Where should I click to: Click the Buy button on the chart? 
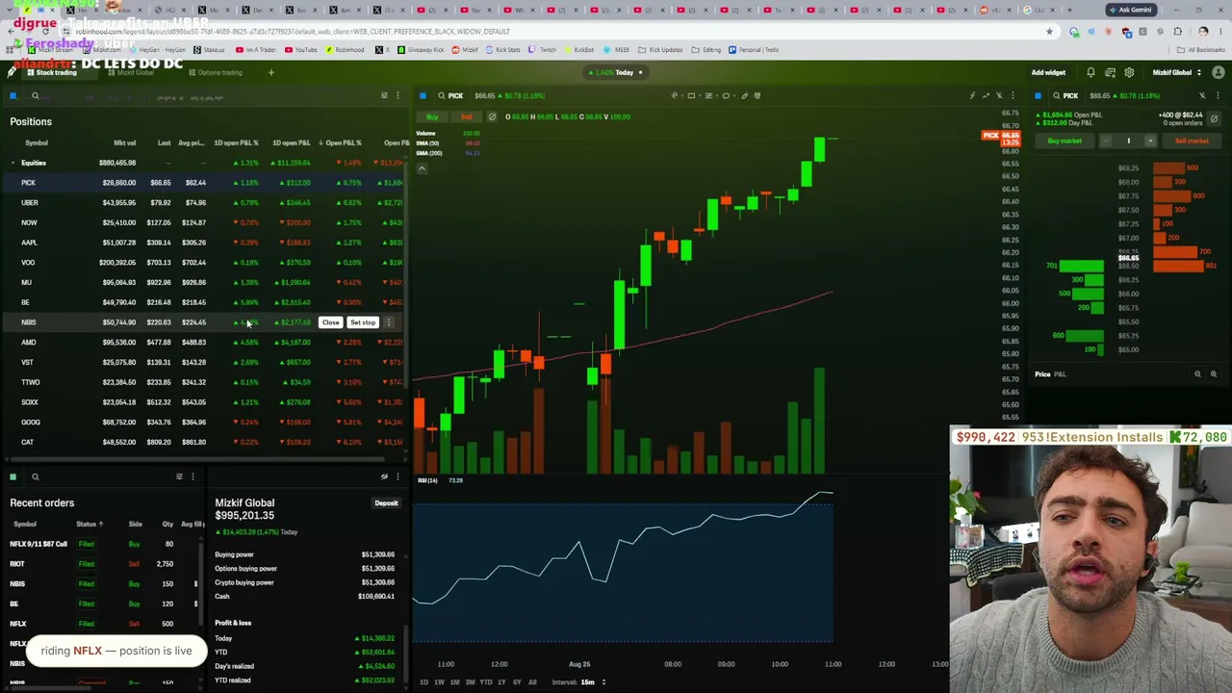pyautogui.click(x=432, y=116)
